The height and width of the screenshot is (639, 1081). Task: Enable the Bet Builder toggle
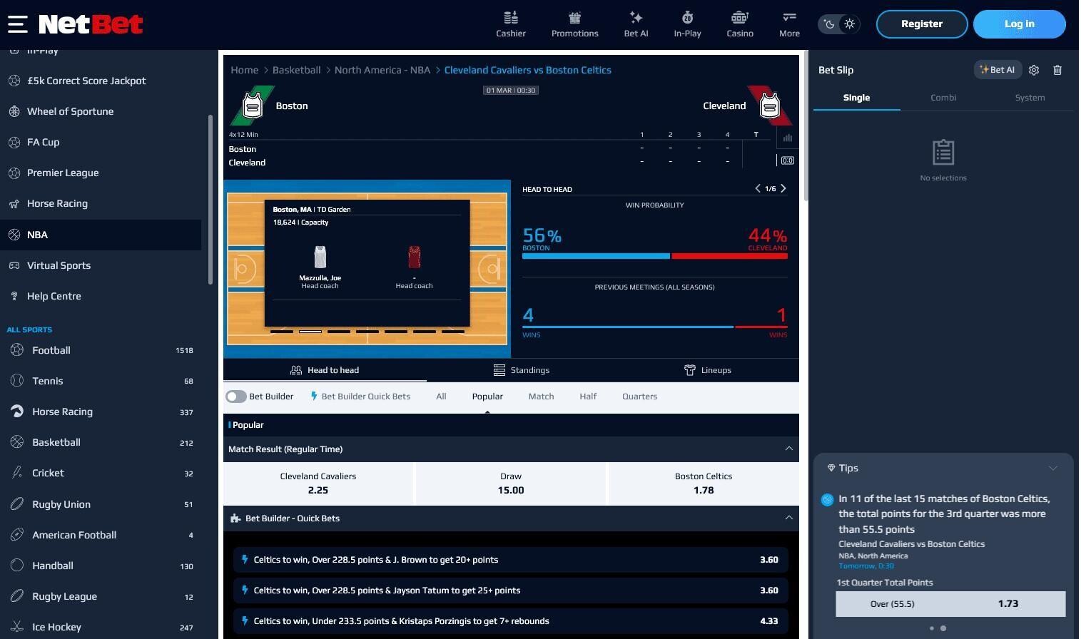click(x=236, y=397)
